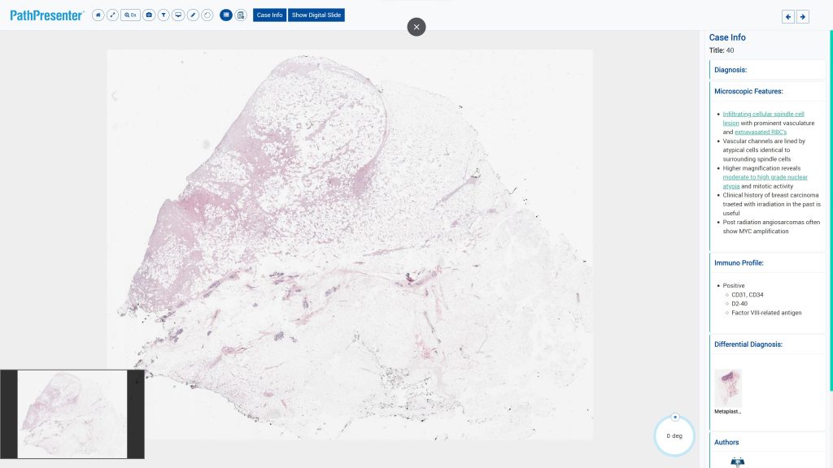
Task: Close the viewer with the X button
Action: tap(416, 27)
